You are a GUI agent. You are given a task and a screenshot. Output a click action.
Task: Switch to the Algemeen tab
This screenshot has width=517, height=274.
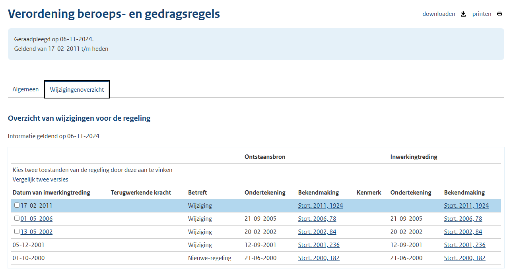pyautogui.click(x=25, y=89)
